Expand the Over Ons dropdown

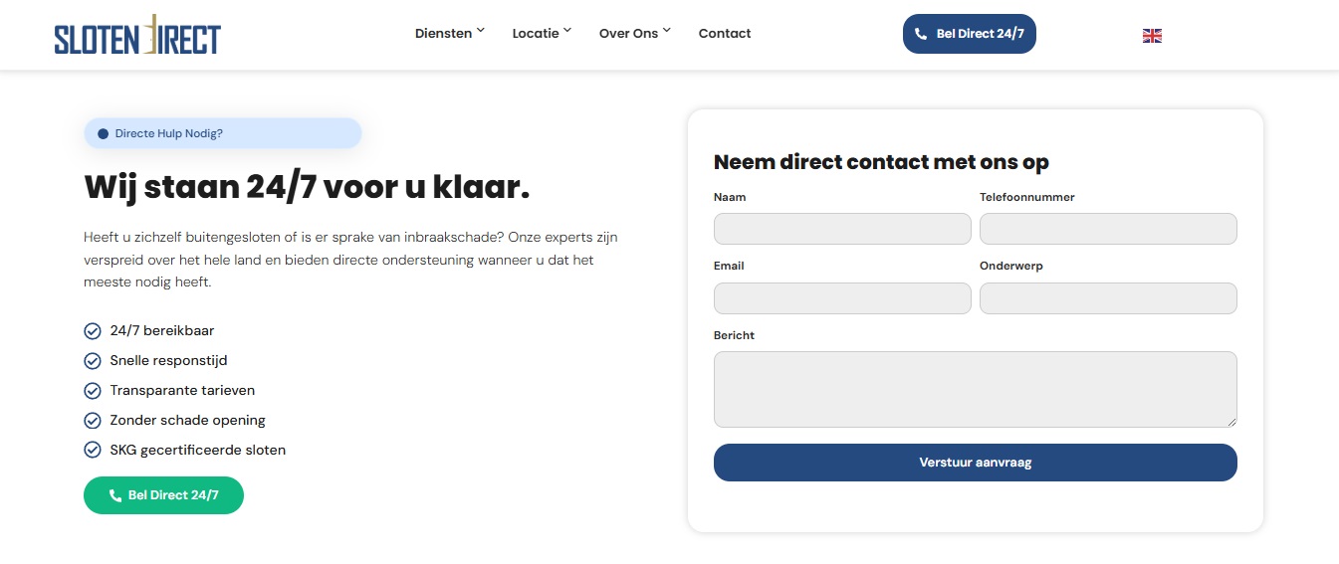click(634, 34)
